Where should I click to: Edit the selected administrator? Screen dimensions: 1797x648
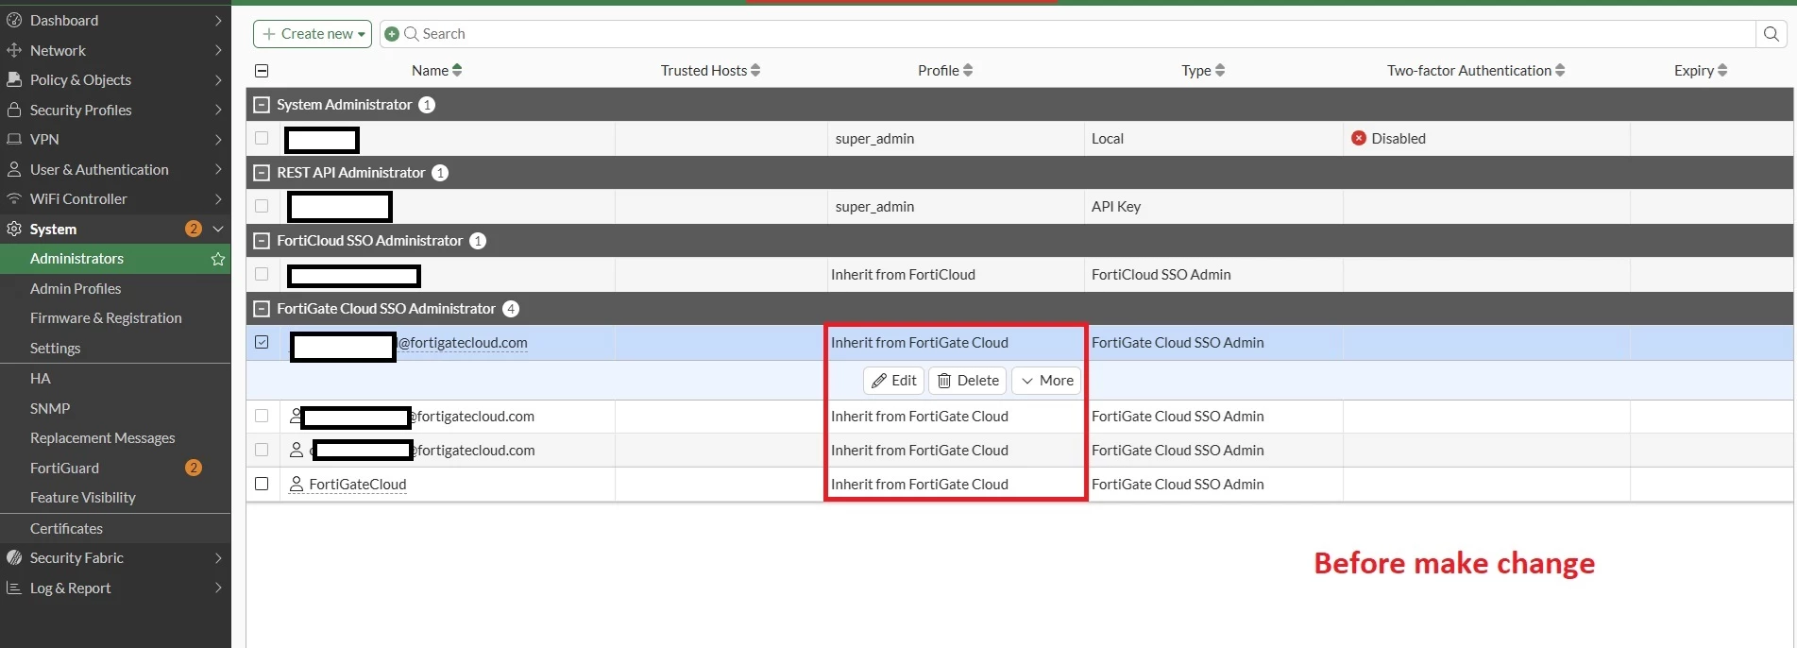893,381
